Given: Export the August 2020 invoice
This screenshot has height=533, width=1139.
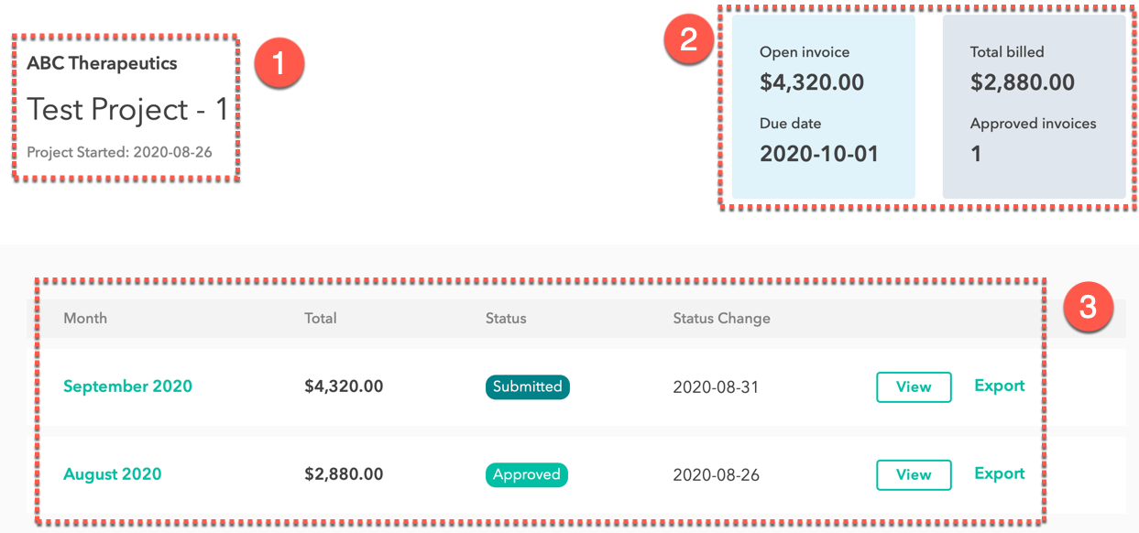Looking at the screenshot, I should 999,473.
